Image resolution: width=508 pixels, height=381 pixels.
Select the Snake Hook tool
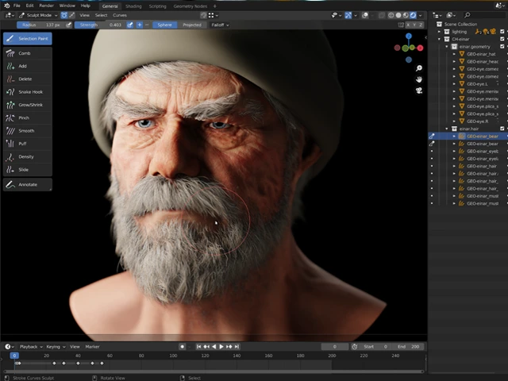pos(29,92)
